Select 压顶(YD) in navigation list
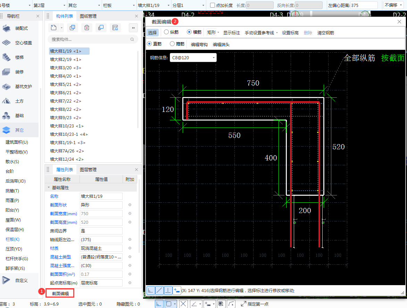The height and width of the screenshot is (308, 407). tap(14, 249)
